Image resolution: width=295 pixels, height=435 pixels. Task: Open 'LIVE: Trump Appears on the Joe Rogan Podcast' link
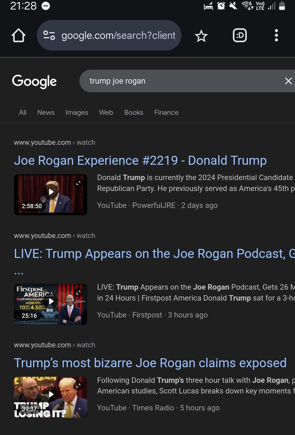tap(154, 254)
